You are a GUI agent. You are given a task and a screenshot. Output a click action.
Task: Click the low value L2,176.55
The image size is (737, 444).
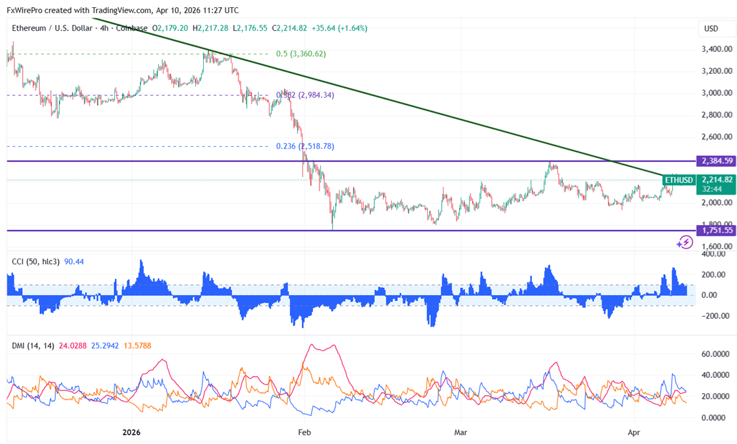coord(250,28)
